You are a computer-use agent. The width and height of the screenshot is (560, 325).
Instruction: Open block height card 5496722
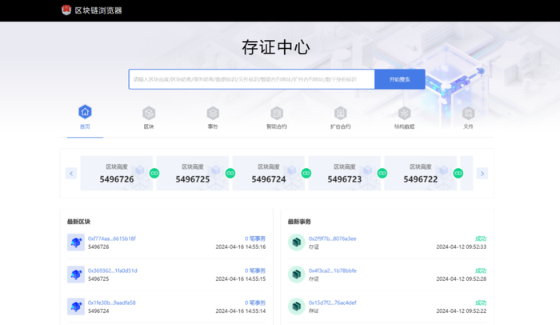click(420, 174)
